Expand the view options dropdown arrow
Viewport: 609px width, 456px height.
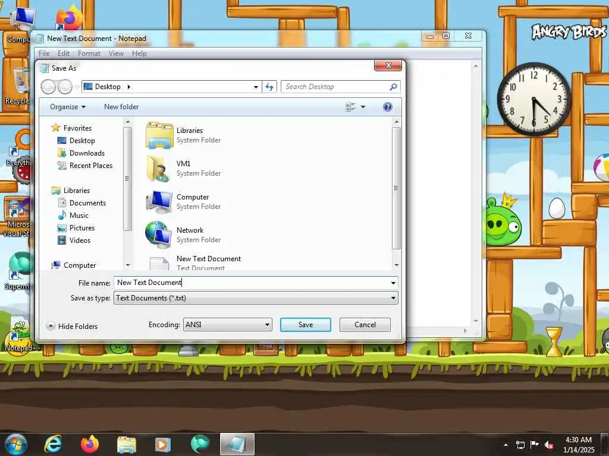tap(363, 107)
